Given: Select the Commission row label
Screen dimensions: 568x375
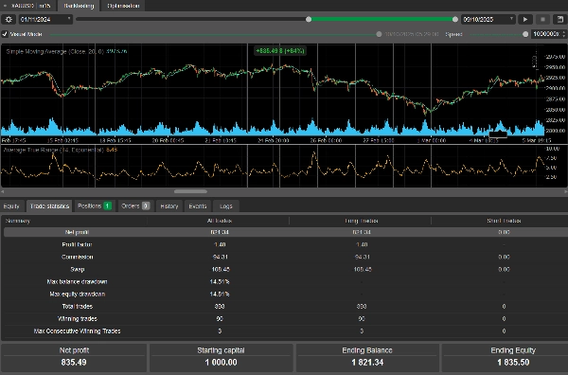Looking at the screenshot, I should pyautogui.click(x=78, y=257).
